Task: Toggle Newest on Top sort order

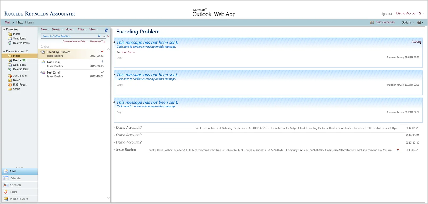Action: tap(98, 41)
